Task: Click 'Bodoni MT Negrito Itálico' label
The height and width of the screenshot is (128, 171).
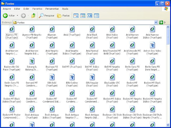Action: [x=152, y=100]
